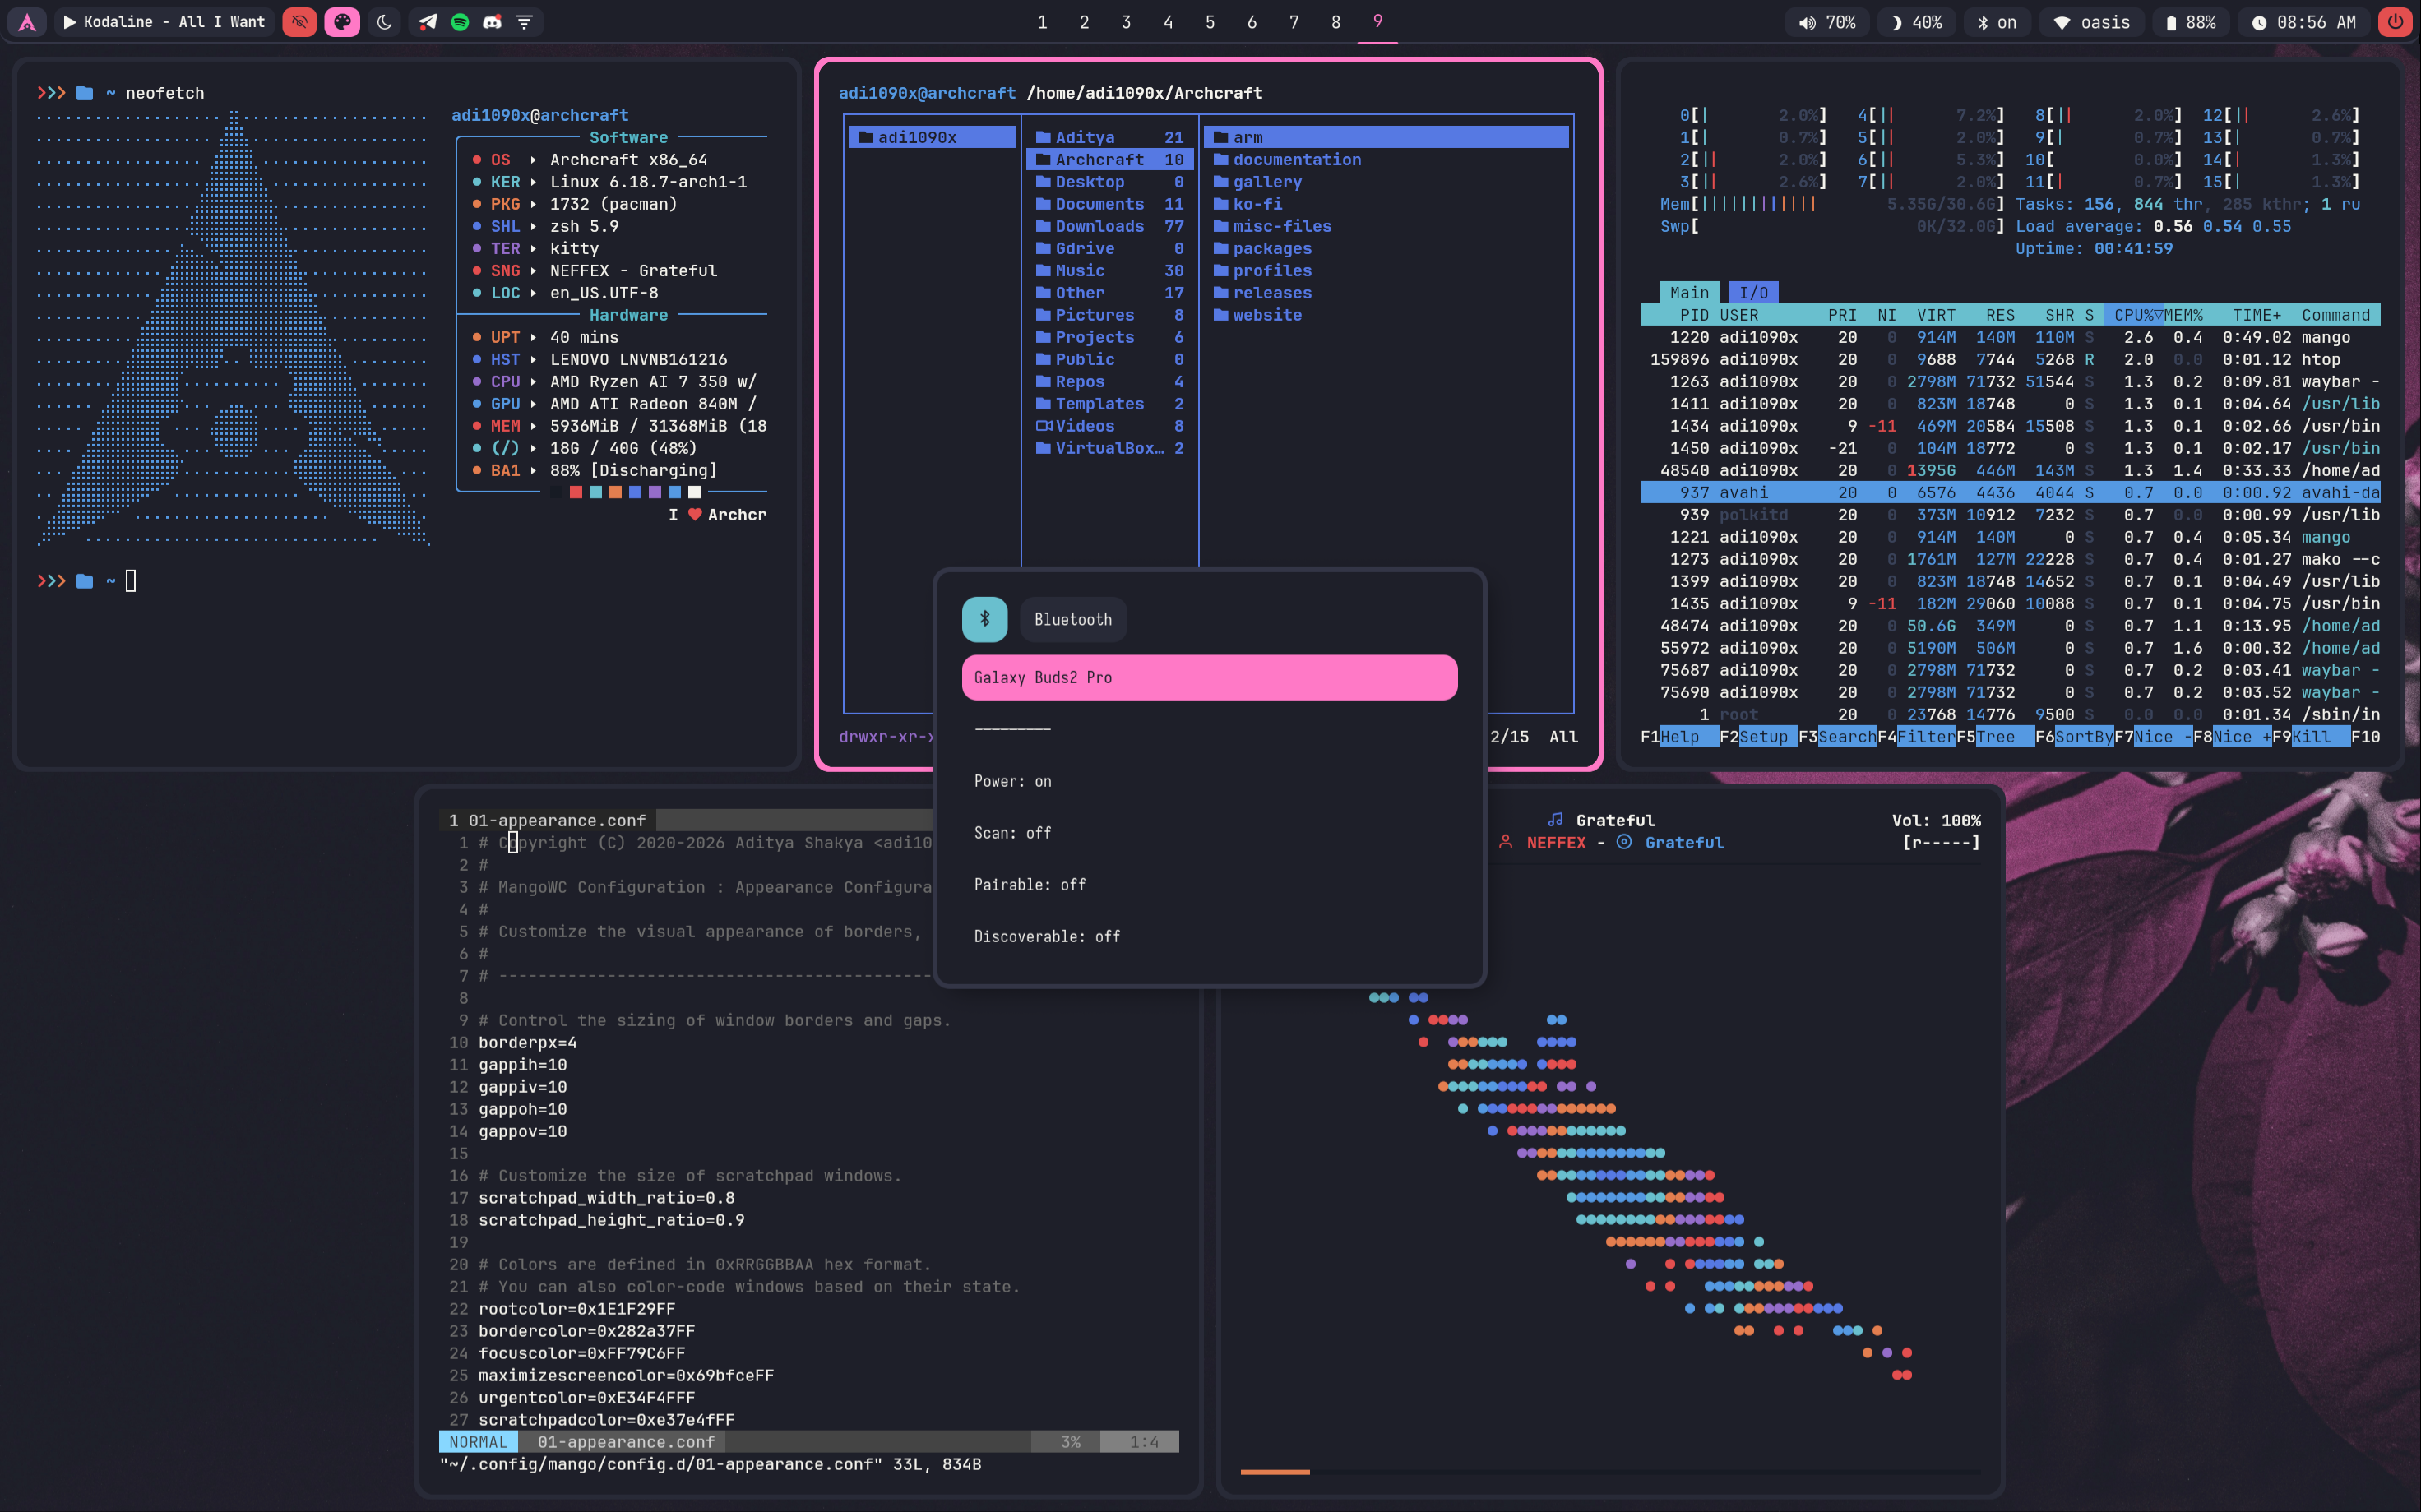Expand the documentation folder in ranger

[1296, 160]
